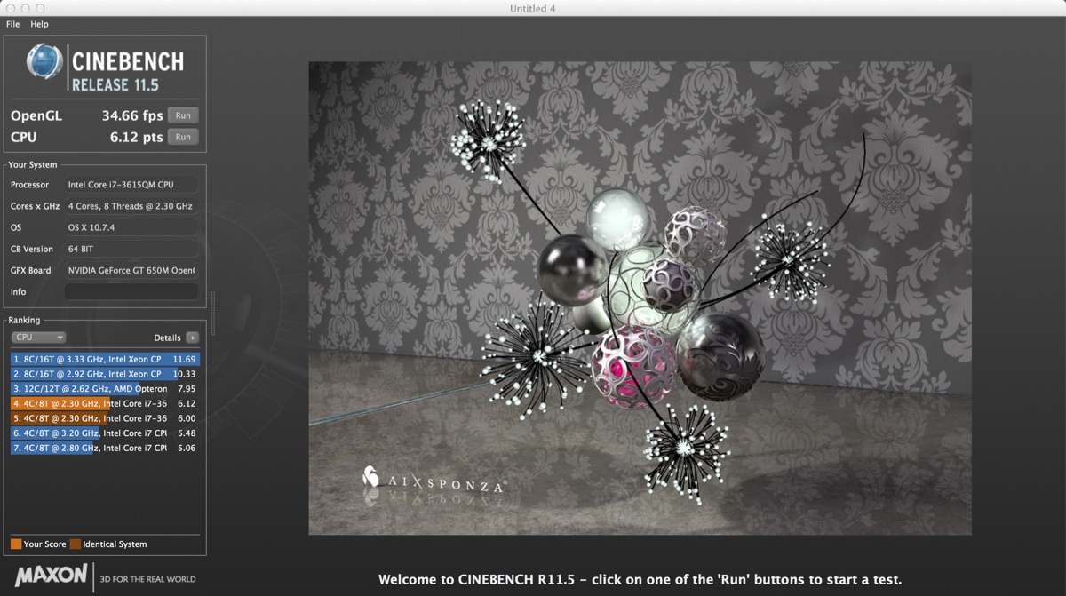This screenshot has height=596, width=1066.
Task: Click the rendered AIXSPONZA scene image
Action: 640,298
